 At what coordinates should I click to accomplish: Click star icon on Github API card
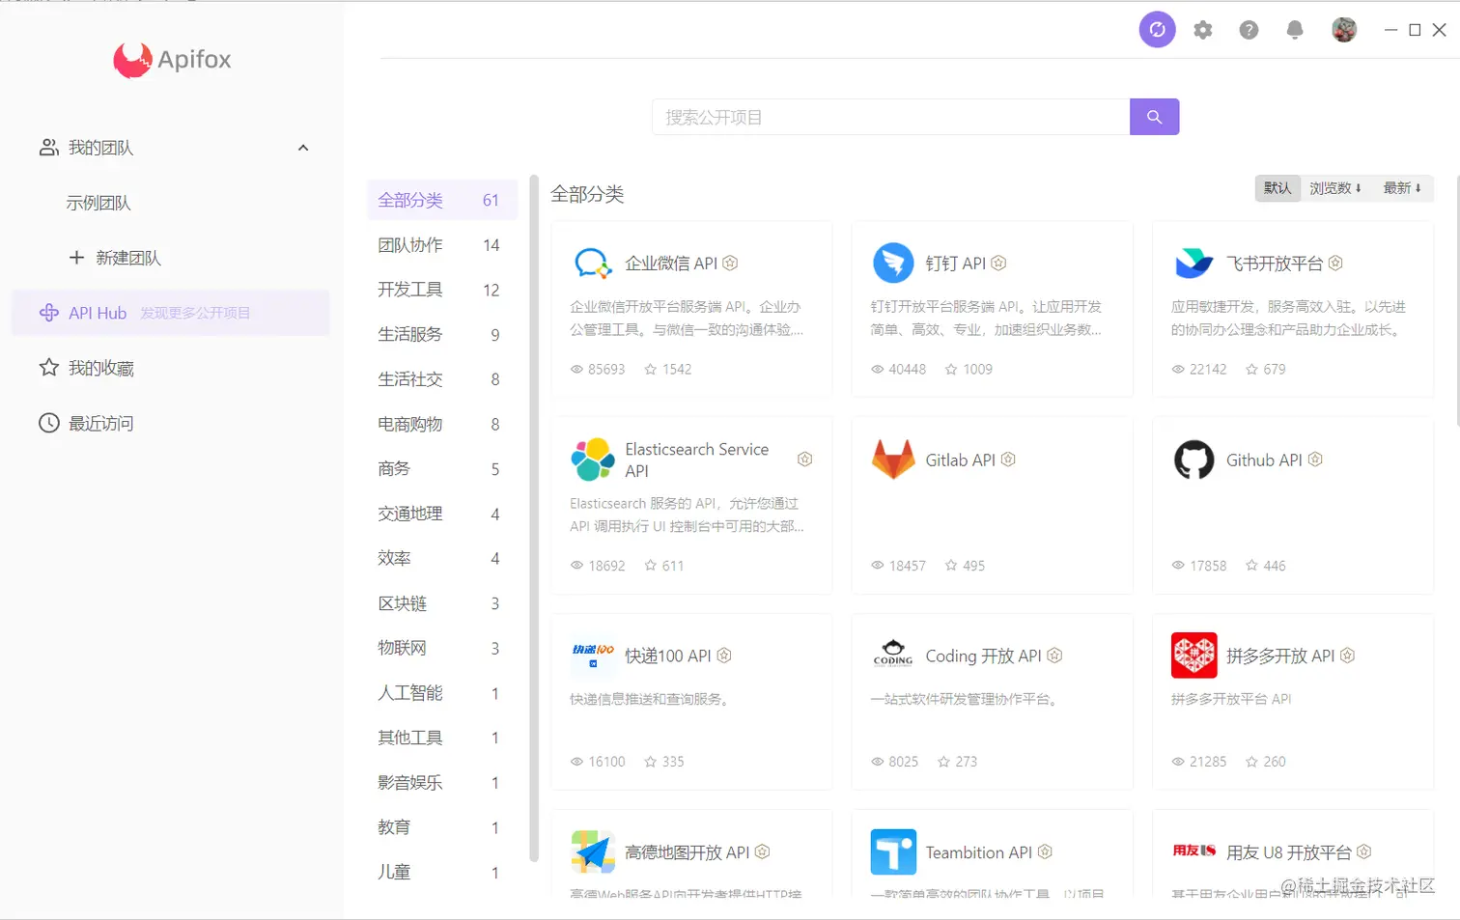pyautogui.click(x=1251, y=566)
